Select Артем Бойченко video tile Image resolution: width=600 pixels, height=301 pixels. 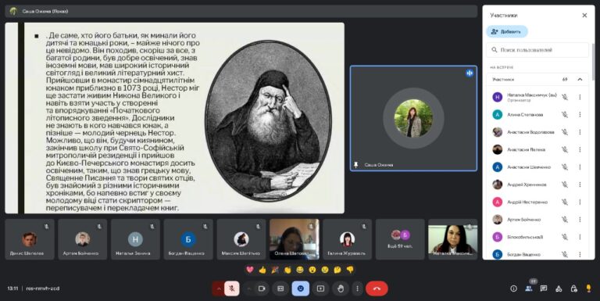83,239
